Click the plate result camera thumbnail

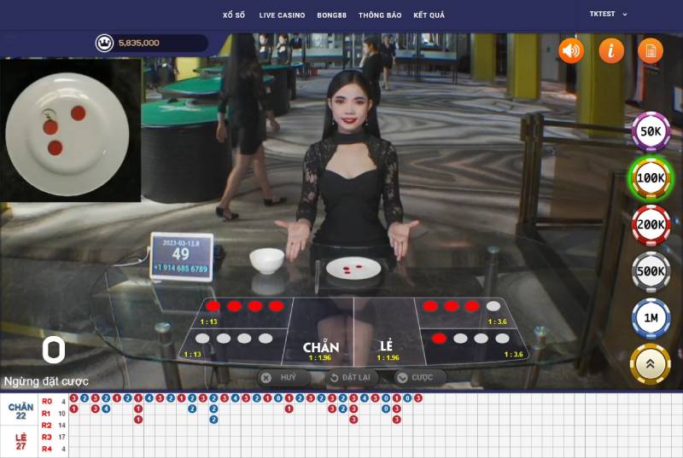point(70,130)
